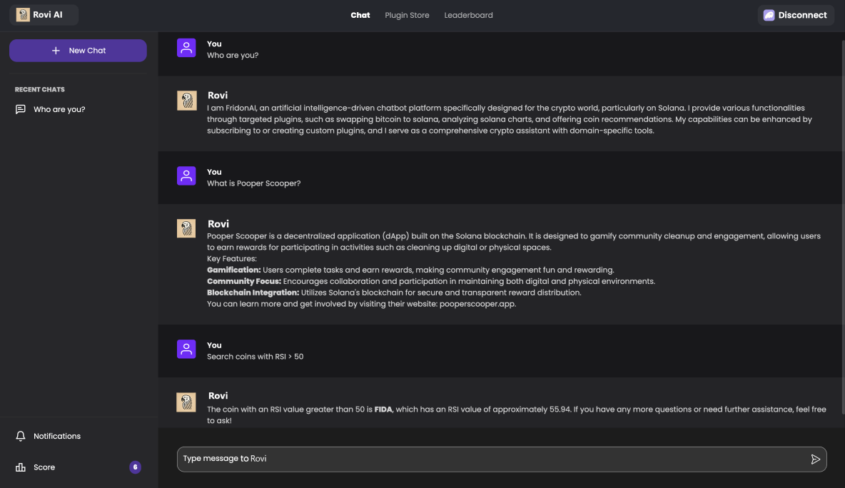Click the Notifications bell icon
This screenshot has width=845, height=488.
click(21, 436)
